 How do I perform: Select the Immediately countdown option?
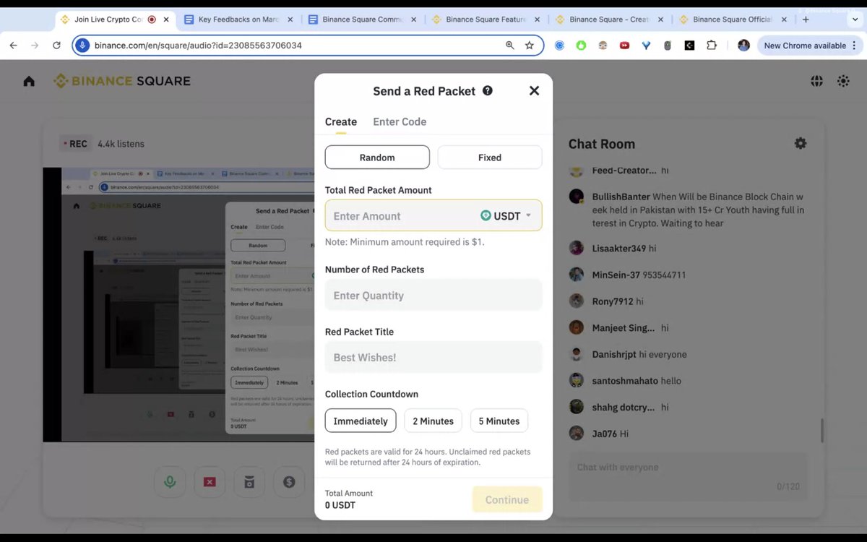[361, 421]
